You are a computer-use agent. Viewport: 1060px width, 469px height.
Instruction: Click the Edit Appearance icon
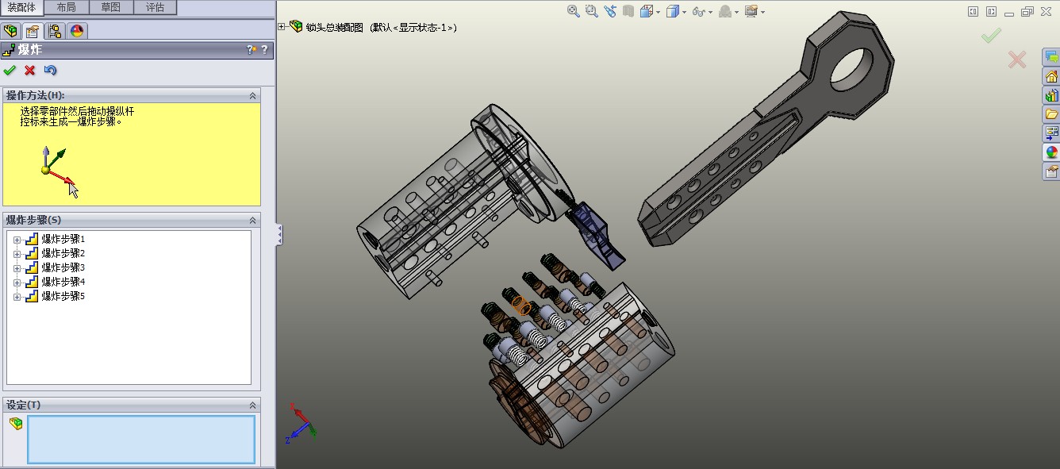726,11
